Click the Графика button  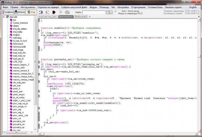coord(8,12)
